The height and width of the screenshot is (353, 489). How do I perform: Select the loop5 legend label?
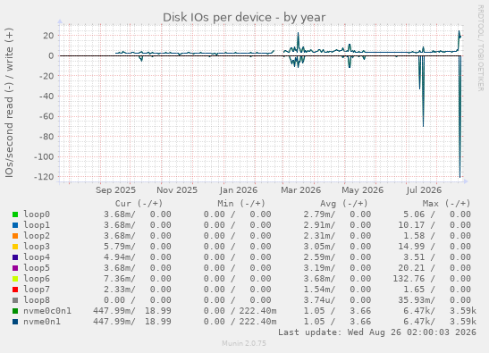pos(37,267)
